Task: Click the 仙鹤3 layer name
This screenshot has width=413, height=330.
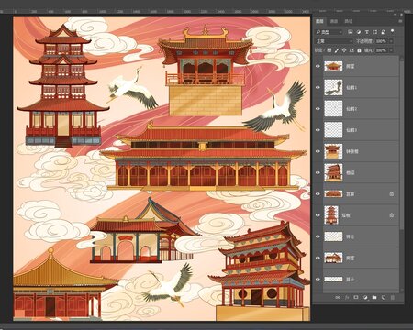Action: (352, 130)
